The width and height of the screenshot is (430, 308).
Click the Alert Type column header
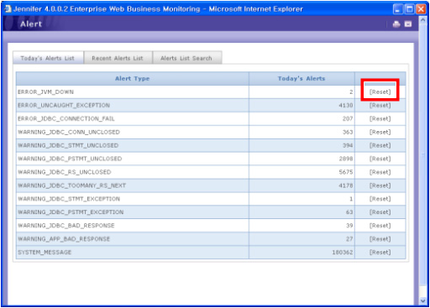point(133,79)
